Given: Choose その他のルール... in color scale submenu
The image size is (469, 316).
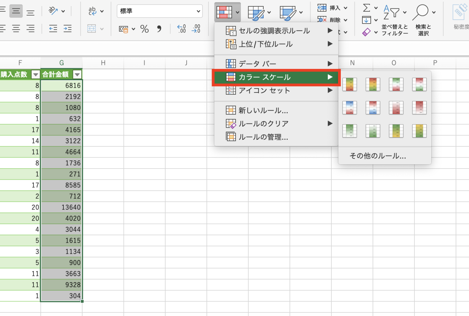Looking at the screenshot, I should coord(378,156).
